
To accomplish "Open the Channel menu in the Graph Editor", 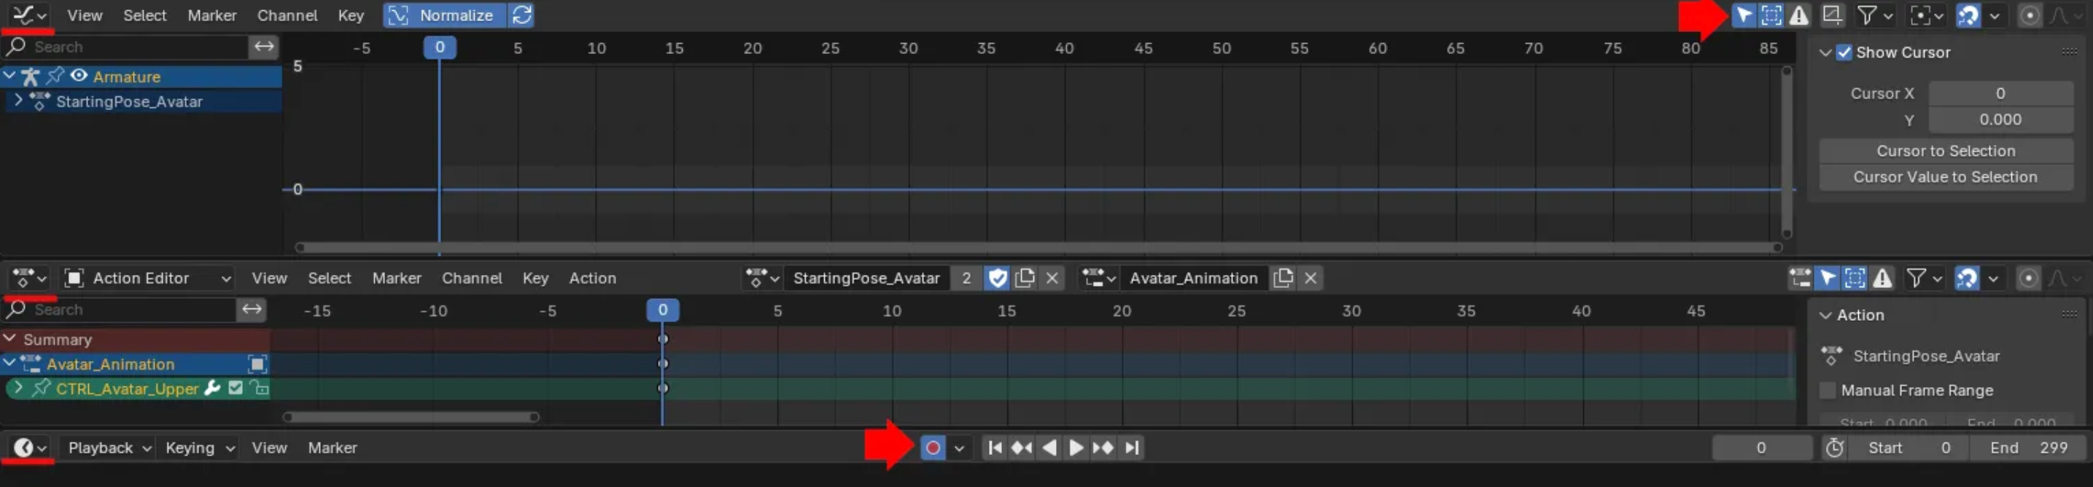I will tap(286, 15).
